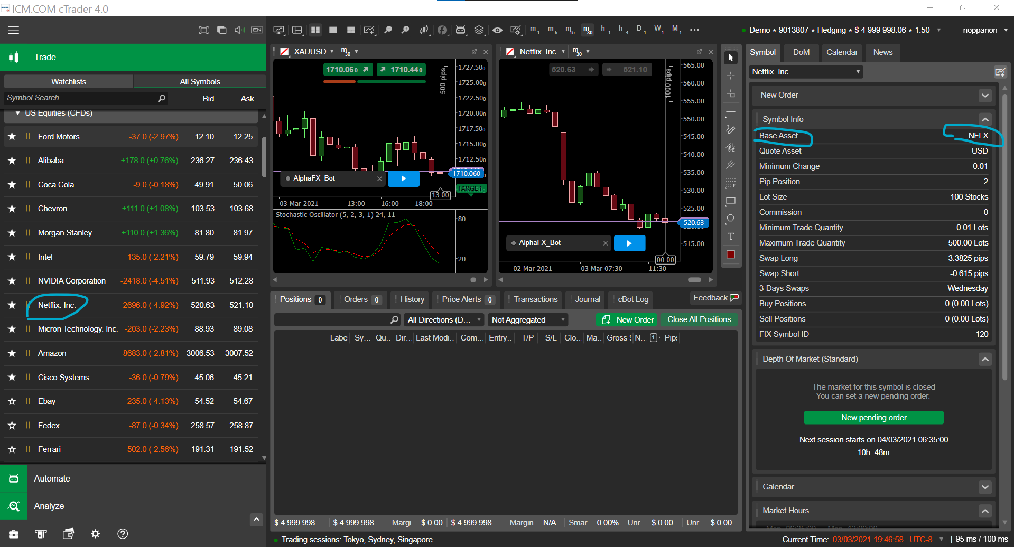
Task: Click Netflix chart horizontal scrollbar handle
Action: click(695, 280)
